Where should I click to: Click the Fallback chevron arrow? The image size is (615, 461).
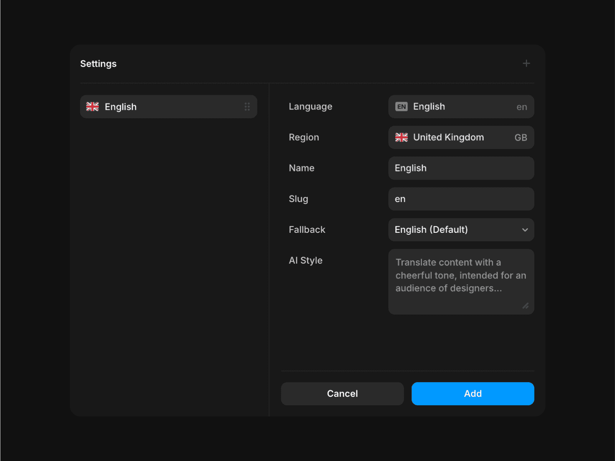pyautogui.click(x=525, y=230)
